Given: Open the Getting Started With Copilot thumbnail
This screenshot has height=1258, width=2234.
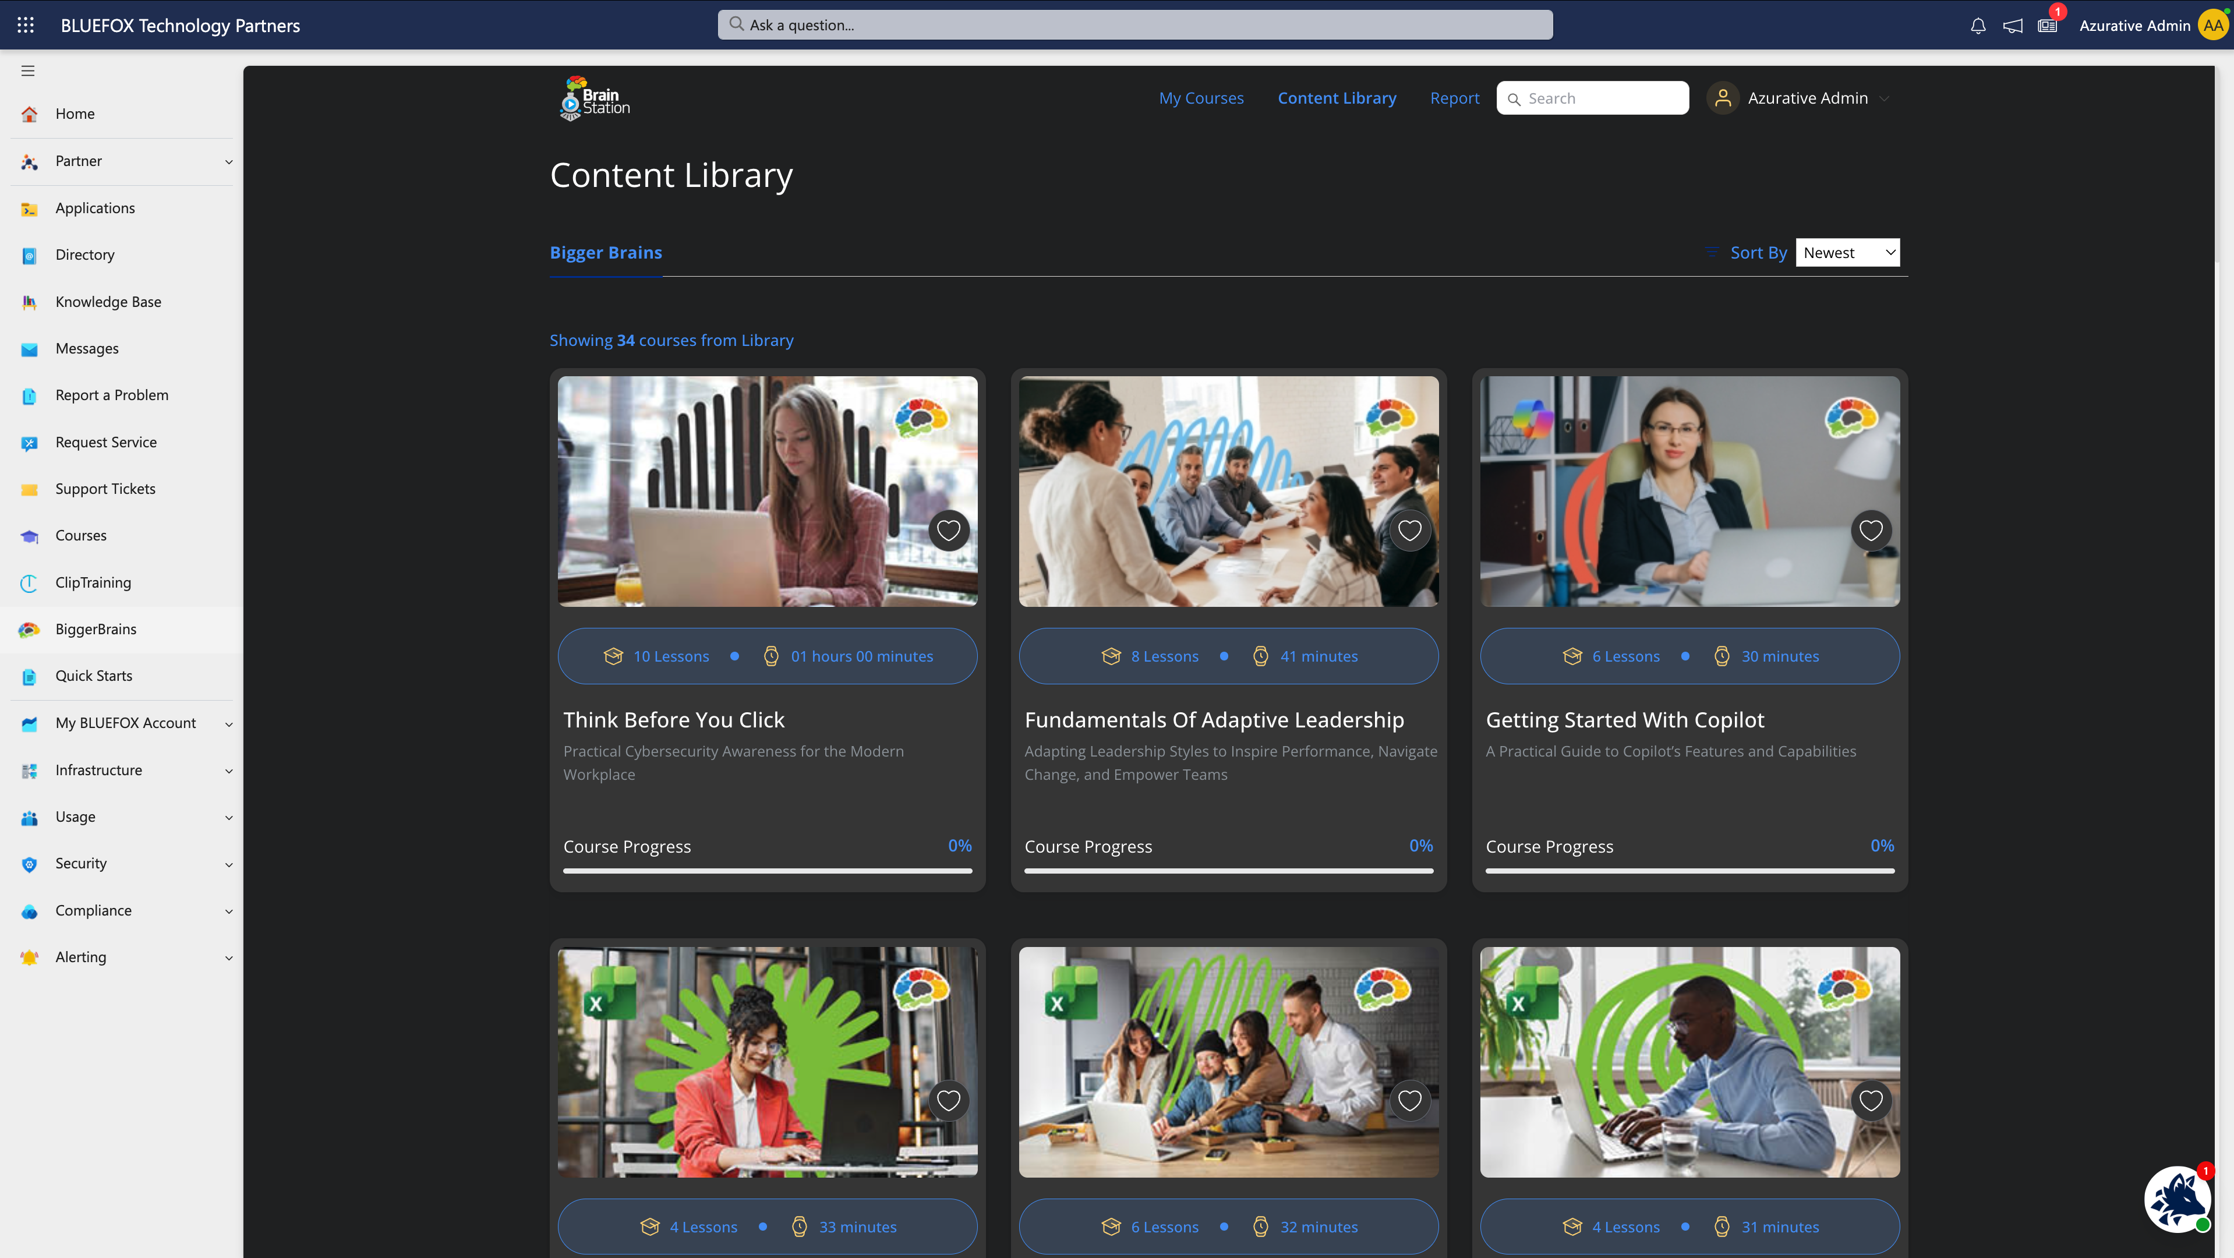Looking at the screenshot, I should pyautogui.click(x=1690, y=491).
